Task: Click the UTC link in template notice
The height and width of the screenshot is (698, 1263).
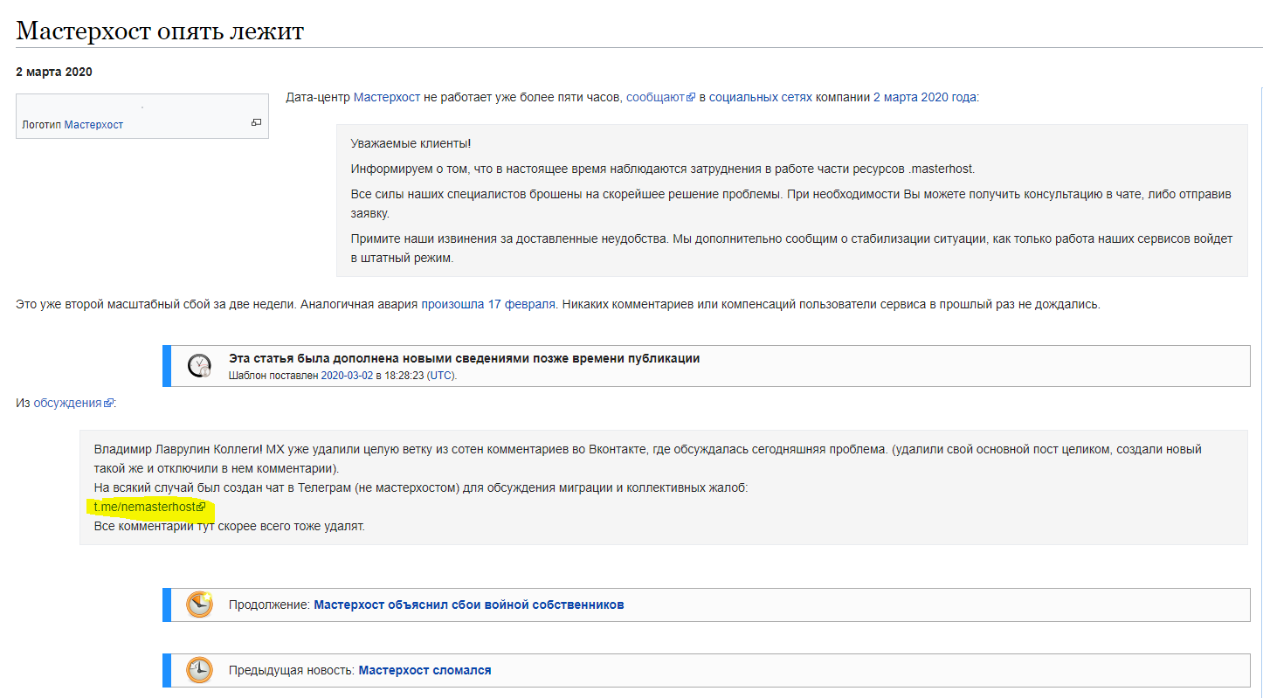Action: pos(440,376)
